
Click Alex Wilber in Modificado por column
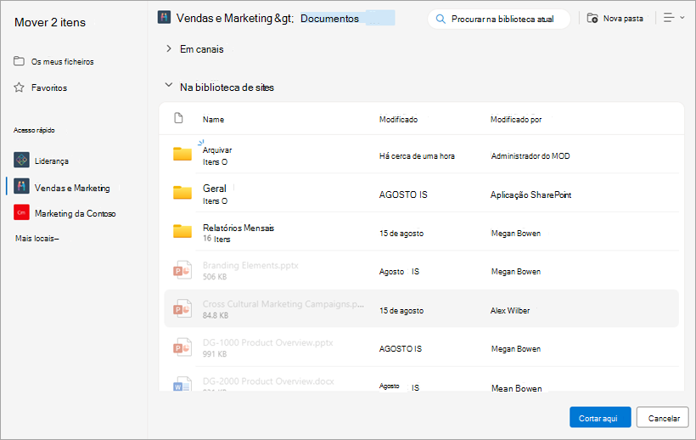(510, 310)
